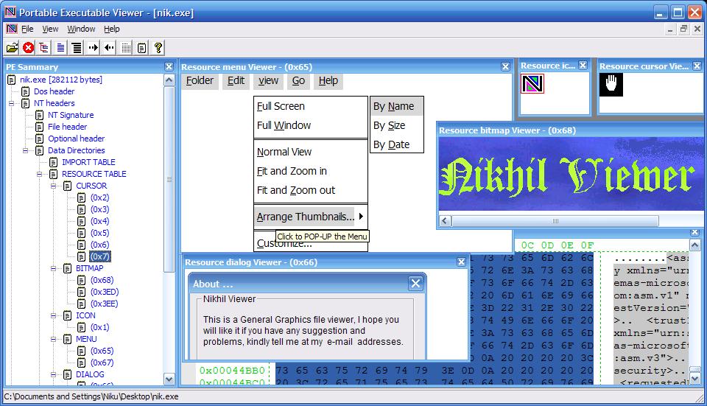Viewport: 707px width, 406px height.
Task: Click the yellow question mark help icon
Action: coord(158,47)
